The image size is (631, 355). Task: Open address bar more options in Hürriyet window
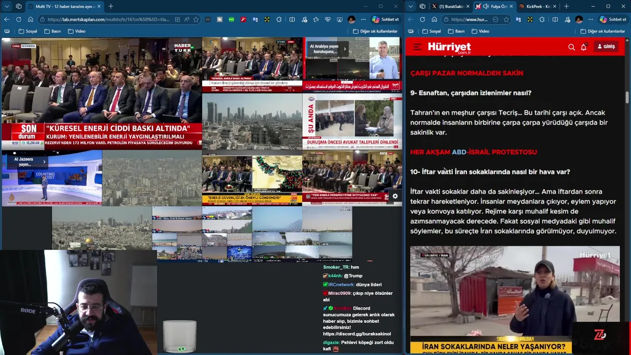pos(495,19)
